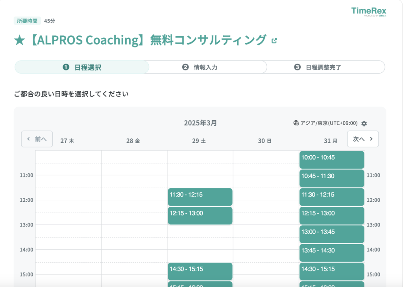Open timezone settings gear icon
The width and height of the screenshot is (403, 287).
[x=364, y=123]
